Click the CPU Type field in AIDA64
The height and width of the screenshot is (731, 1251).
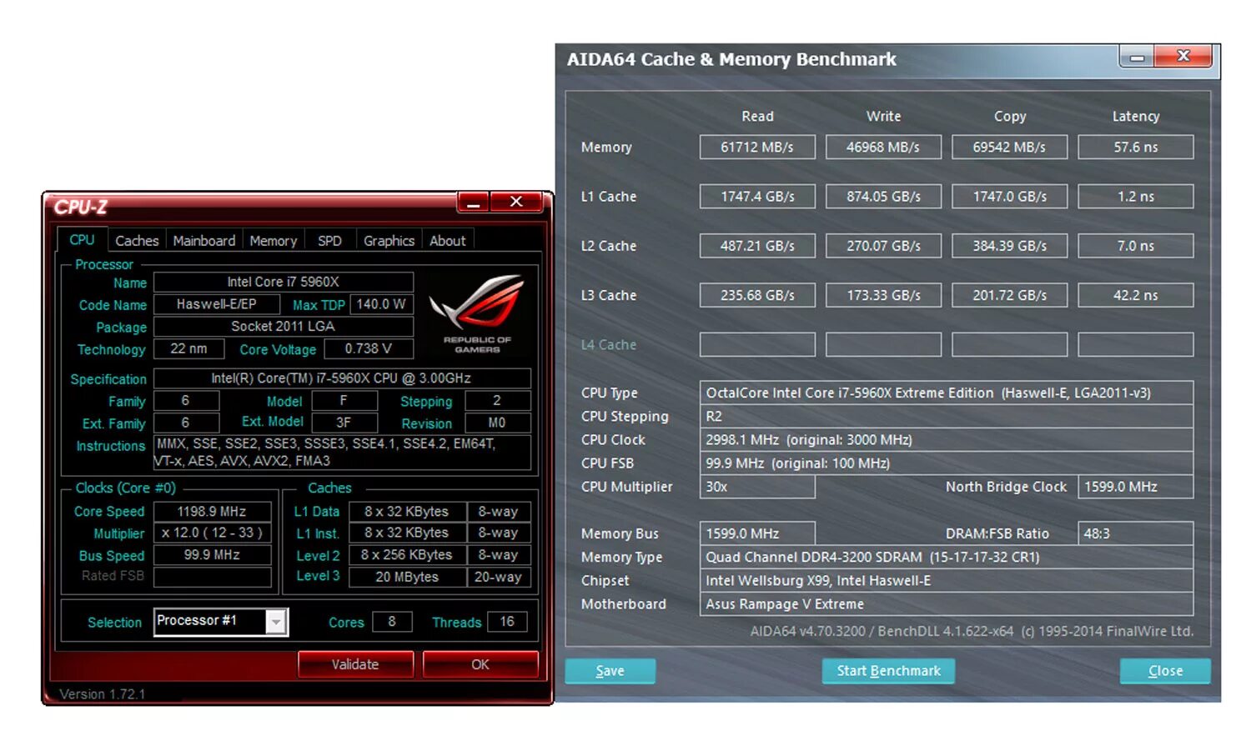[x=947, y=393]
